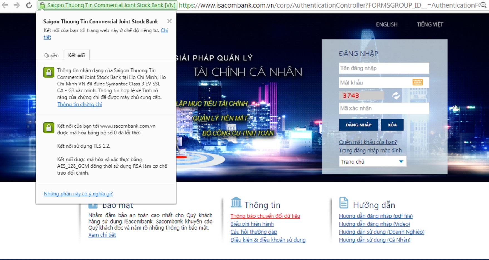Reload the page with the refresh icon
Viewport: 489px width, 260px height.
tap(29, 5)
